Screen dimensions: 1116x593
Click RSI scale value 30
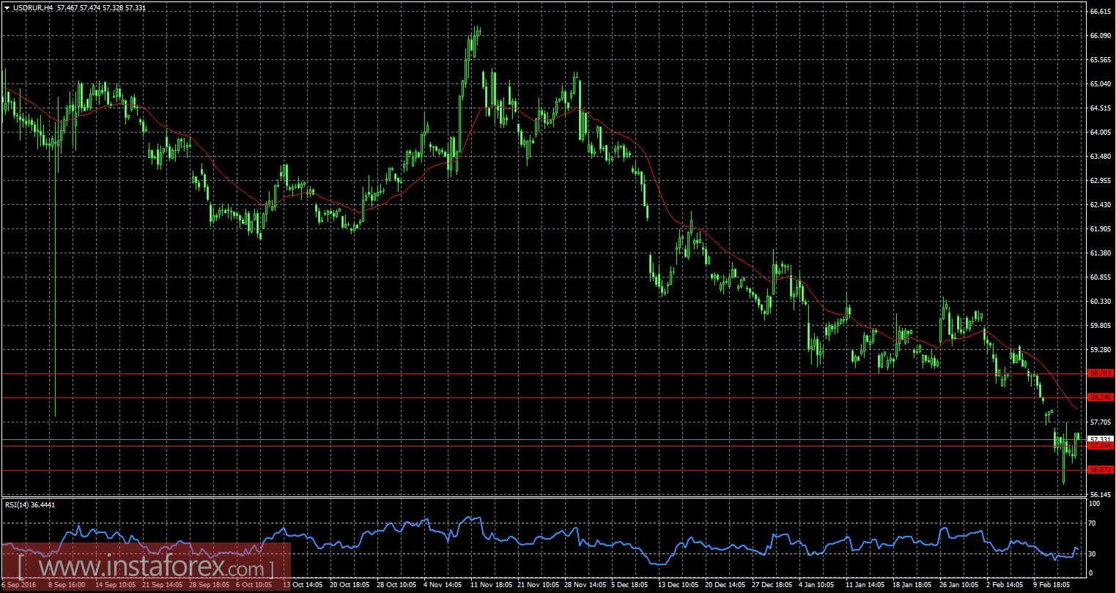(x=1093, y=553)
